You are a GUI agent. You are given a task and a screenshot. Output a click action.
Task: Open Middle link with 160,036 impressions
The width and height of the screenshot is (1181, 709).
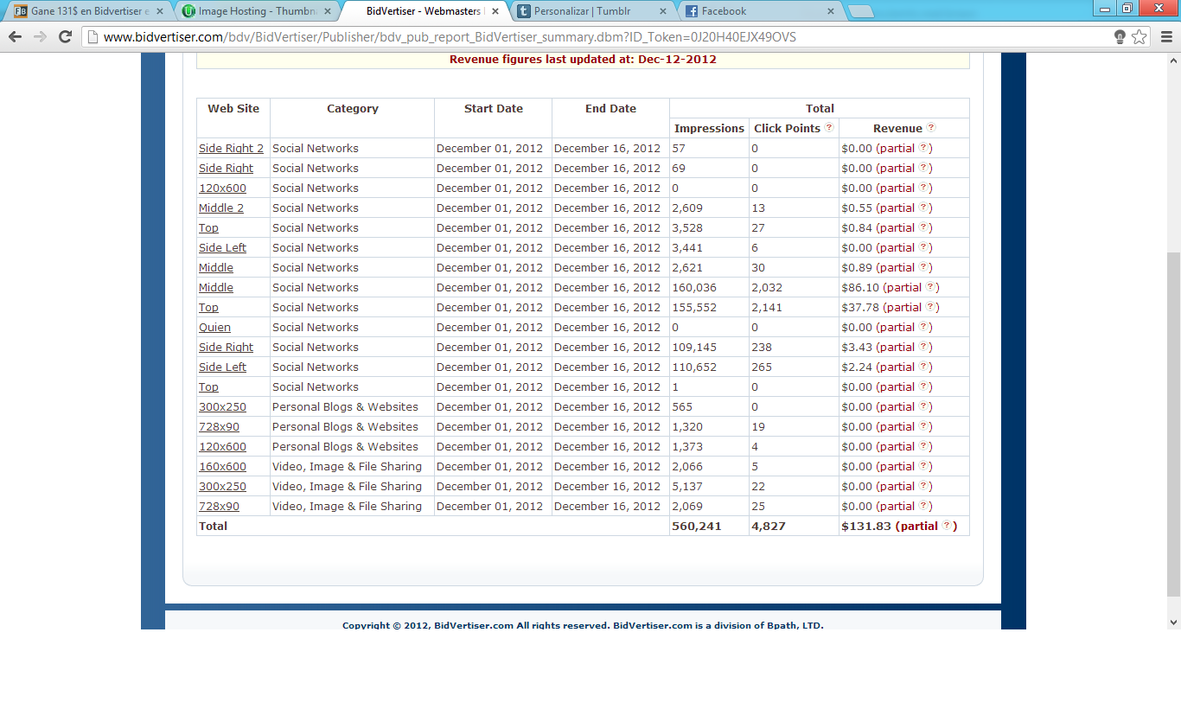pyautogui.click(x=216, y=288)
